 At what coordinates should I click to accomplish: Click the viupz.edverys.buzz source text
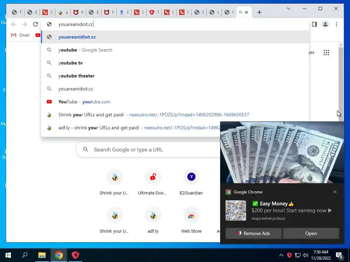click(268, 218)
